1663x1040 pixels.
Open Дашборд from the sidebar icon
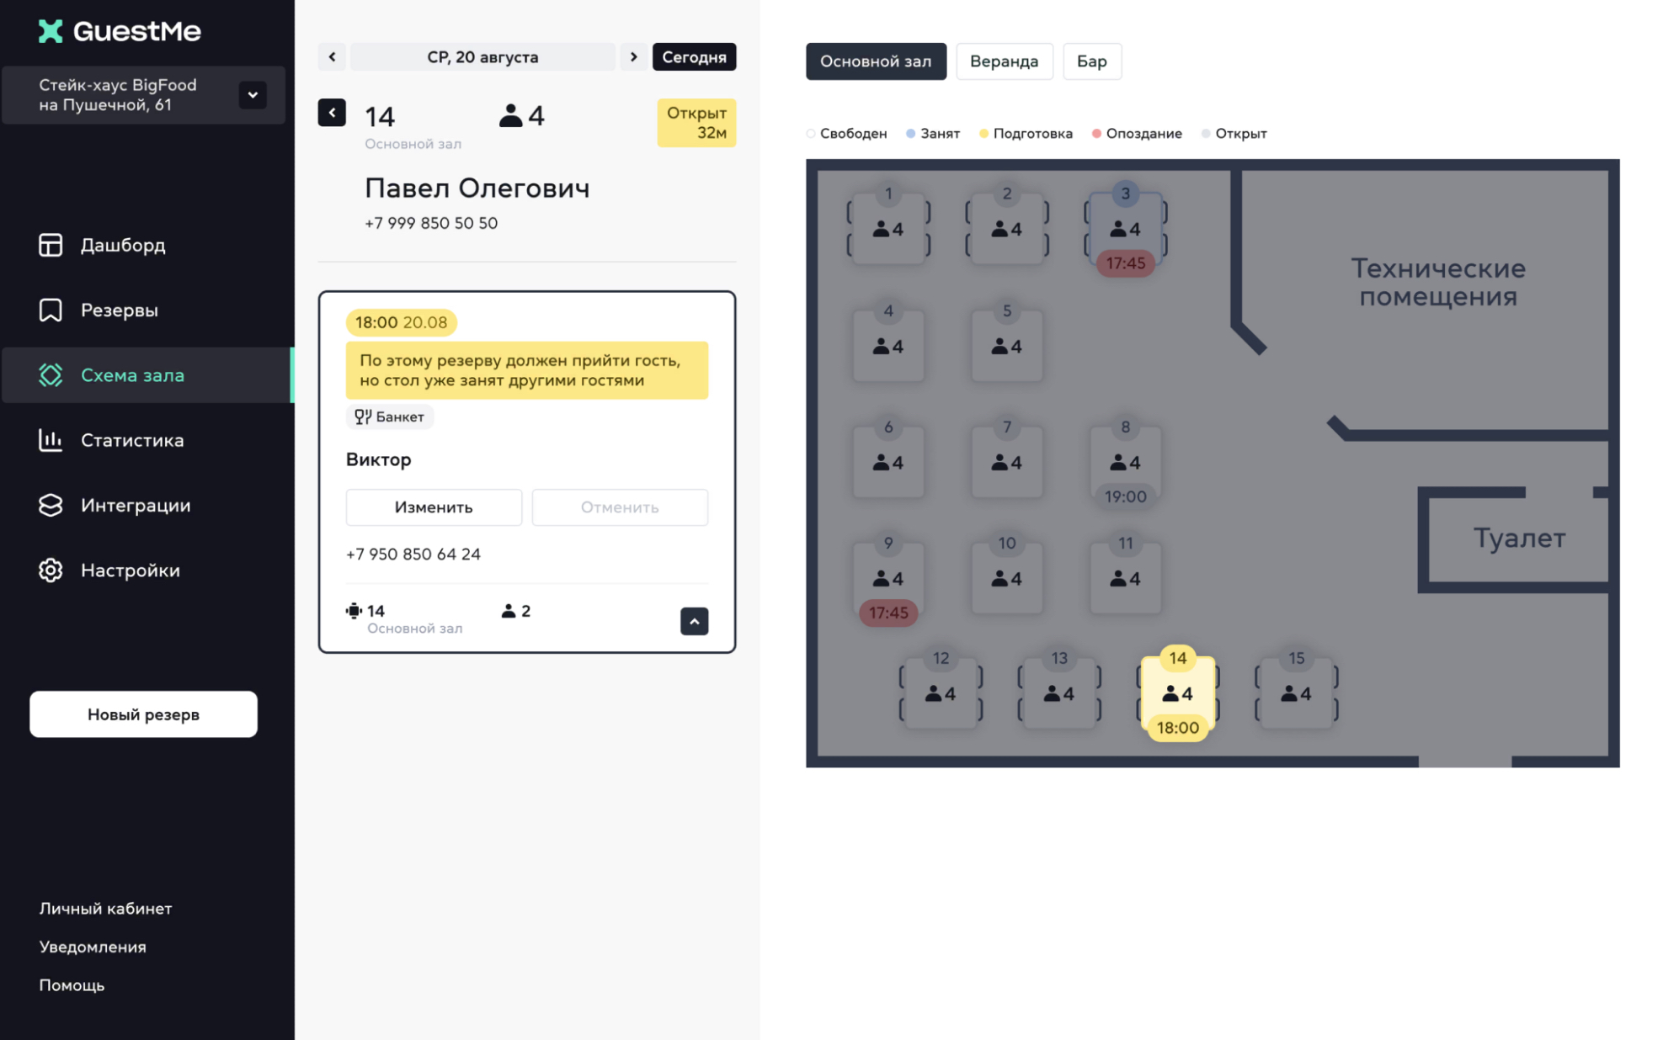[51, 245]
